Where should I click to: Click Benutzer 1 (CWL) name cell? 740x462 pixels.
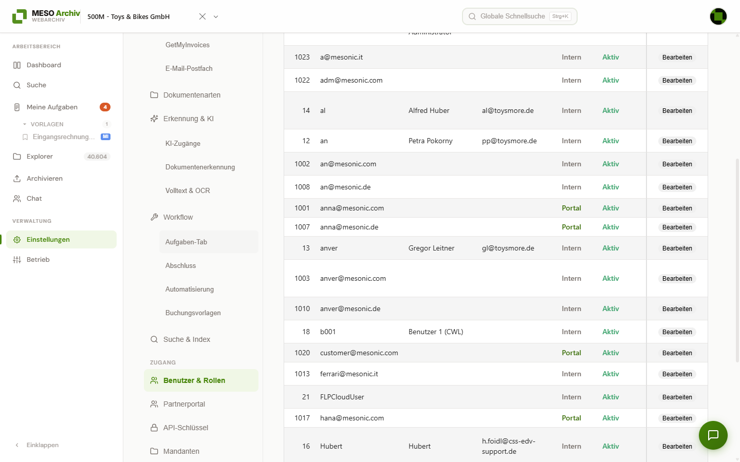tap(436, 332)
